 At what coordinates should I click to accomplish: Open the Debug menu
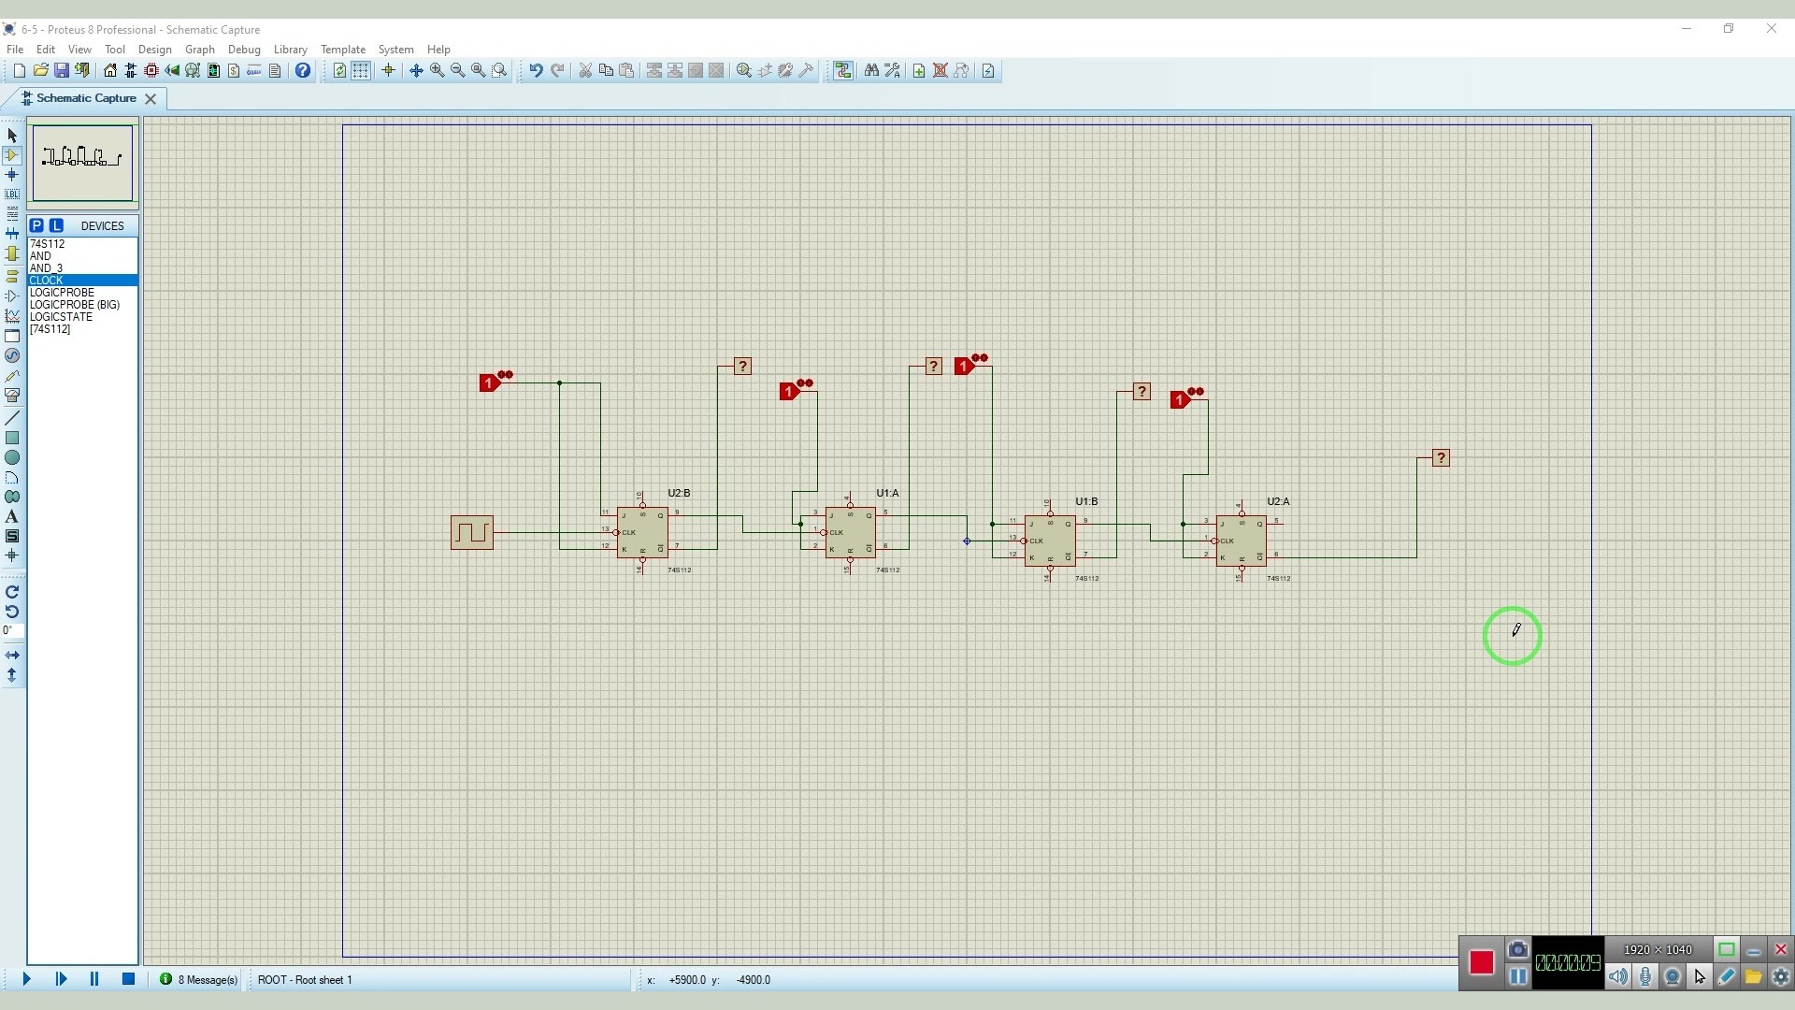coord(244,50)
